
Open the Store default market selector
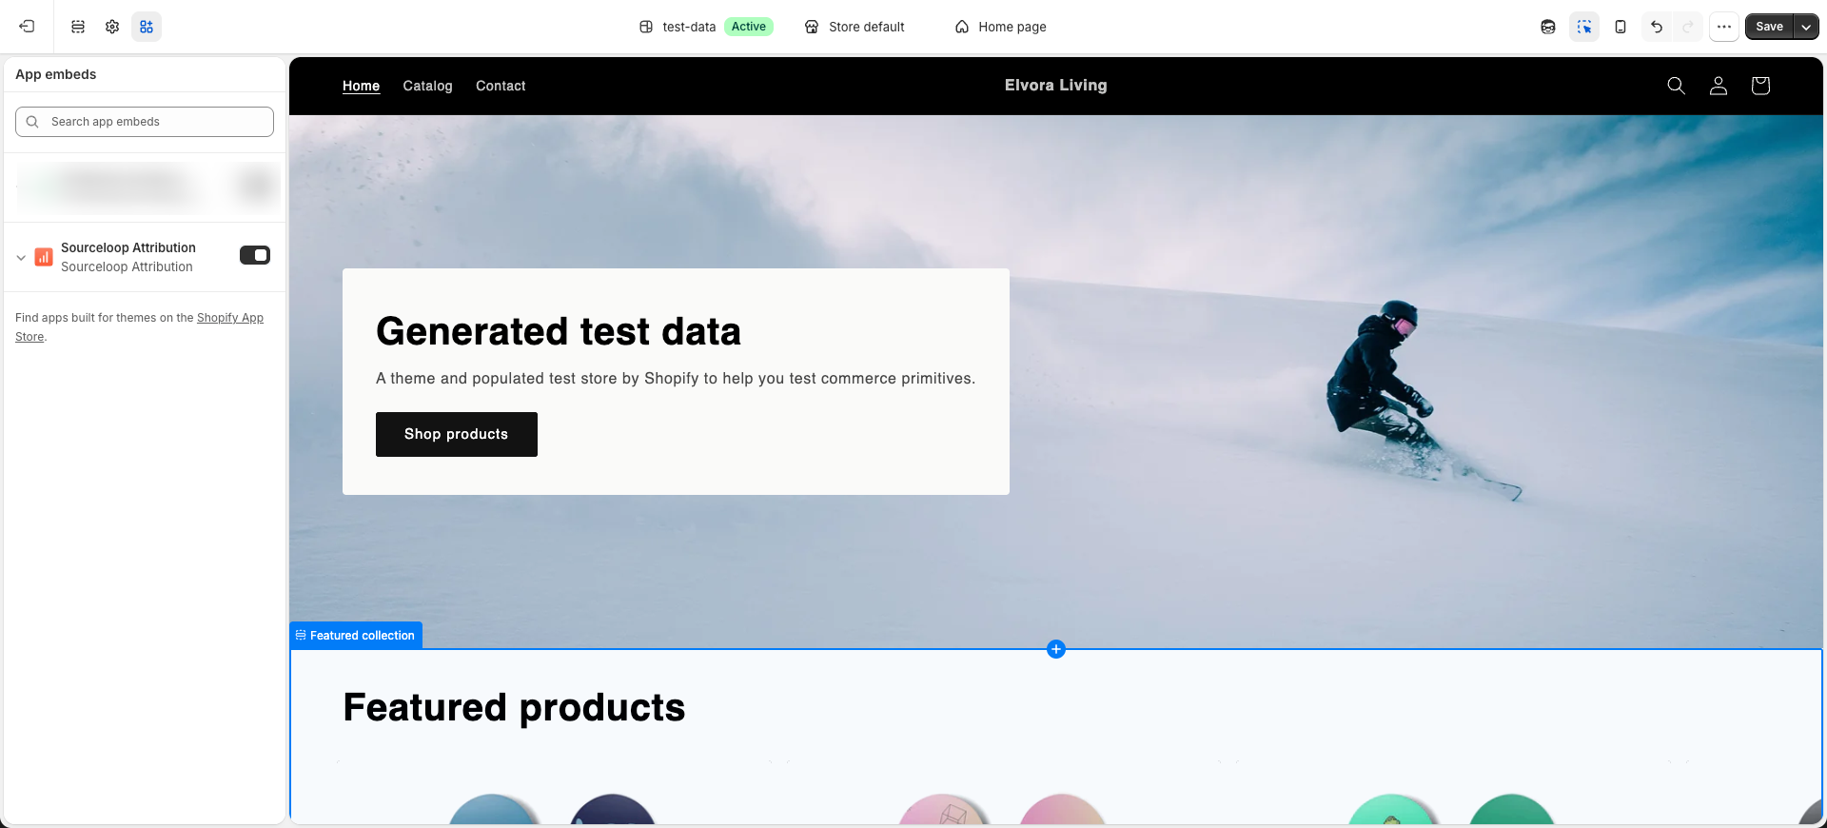855,27
